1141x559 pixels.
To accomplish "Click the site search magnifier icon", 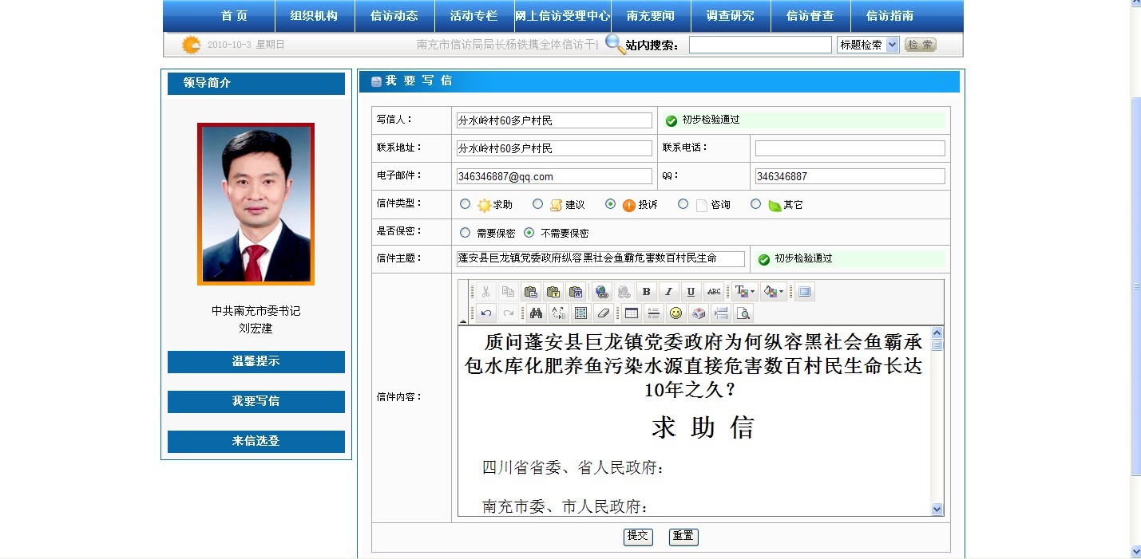I will (616, 44).
